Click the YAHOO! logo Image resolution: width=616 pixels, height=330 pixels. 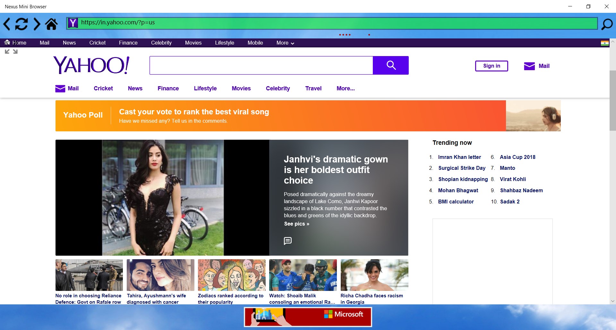coord(91,65)
